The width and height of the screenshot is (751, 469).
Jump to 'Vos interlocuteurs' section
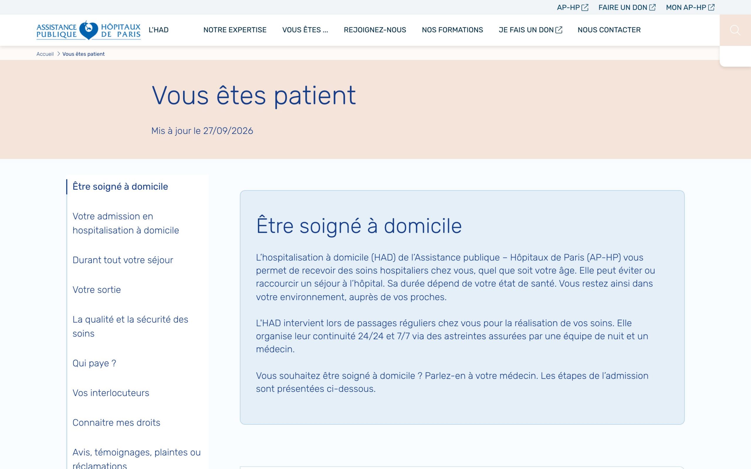point(111,393)
